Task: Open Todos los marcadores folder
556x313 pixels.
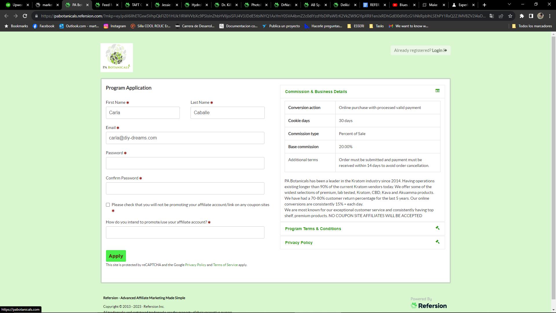Action: click(x=532, y=26)
